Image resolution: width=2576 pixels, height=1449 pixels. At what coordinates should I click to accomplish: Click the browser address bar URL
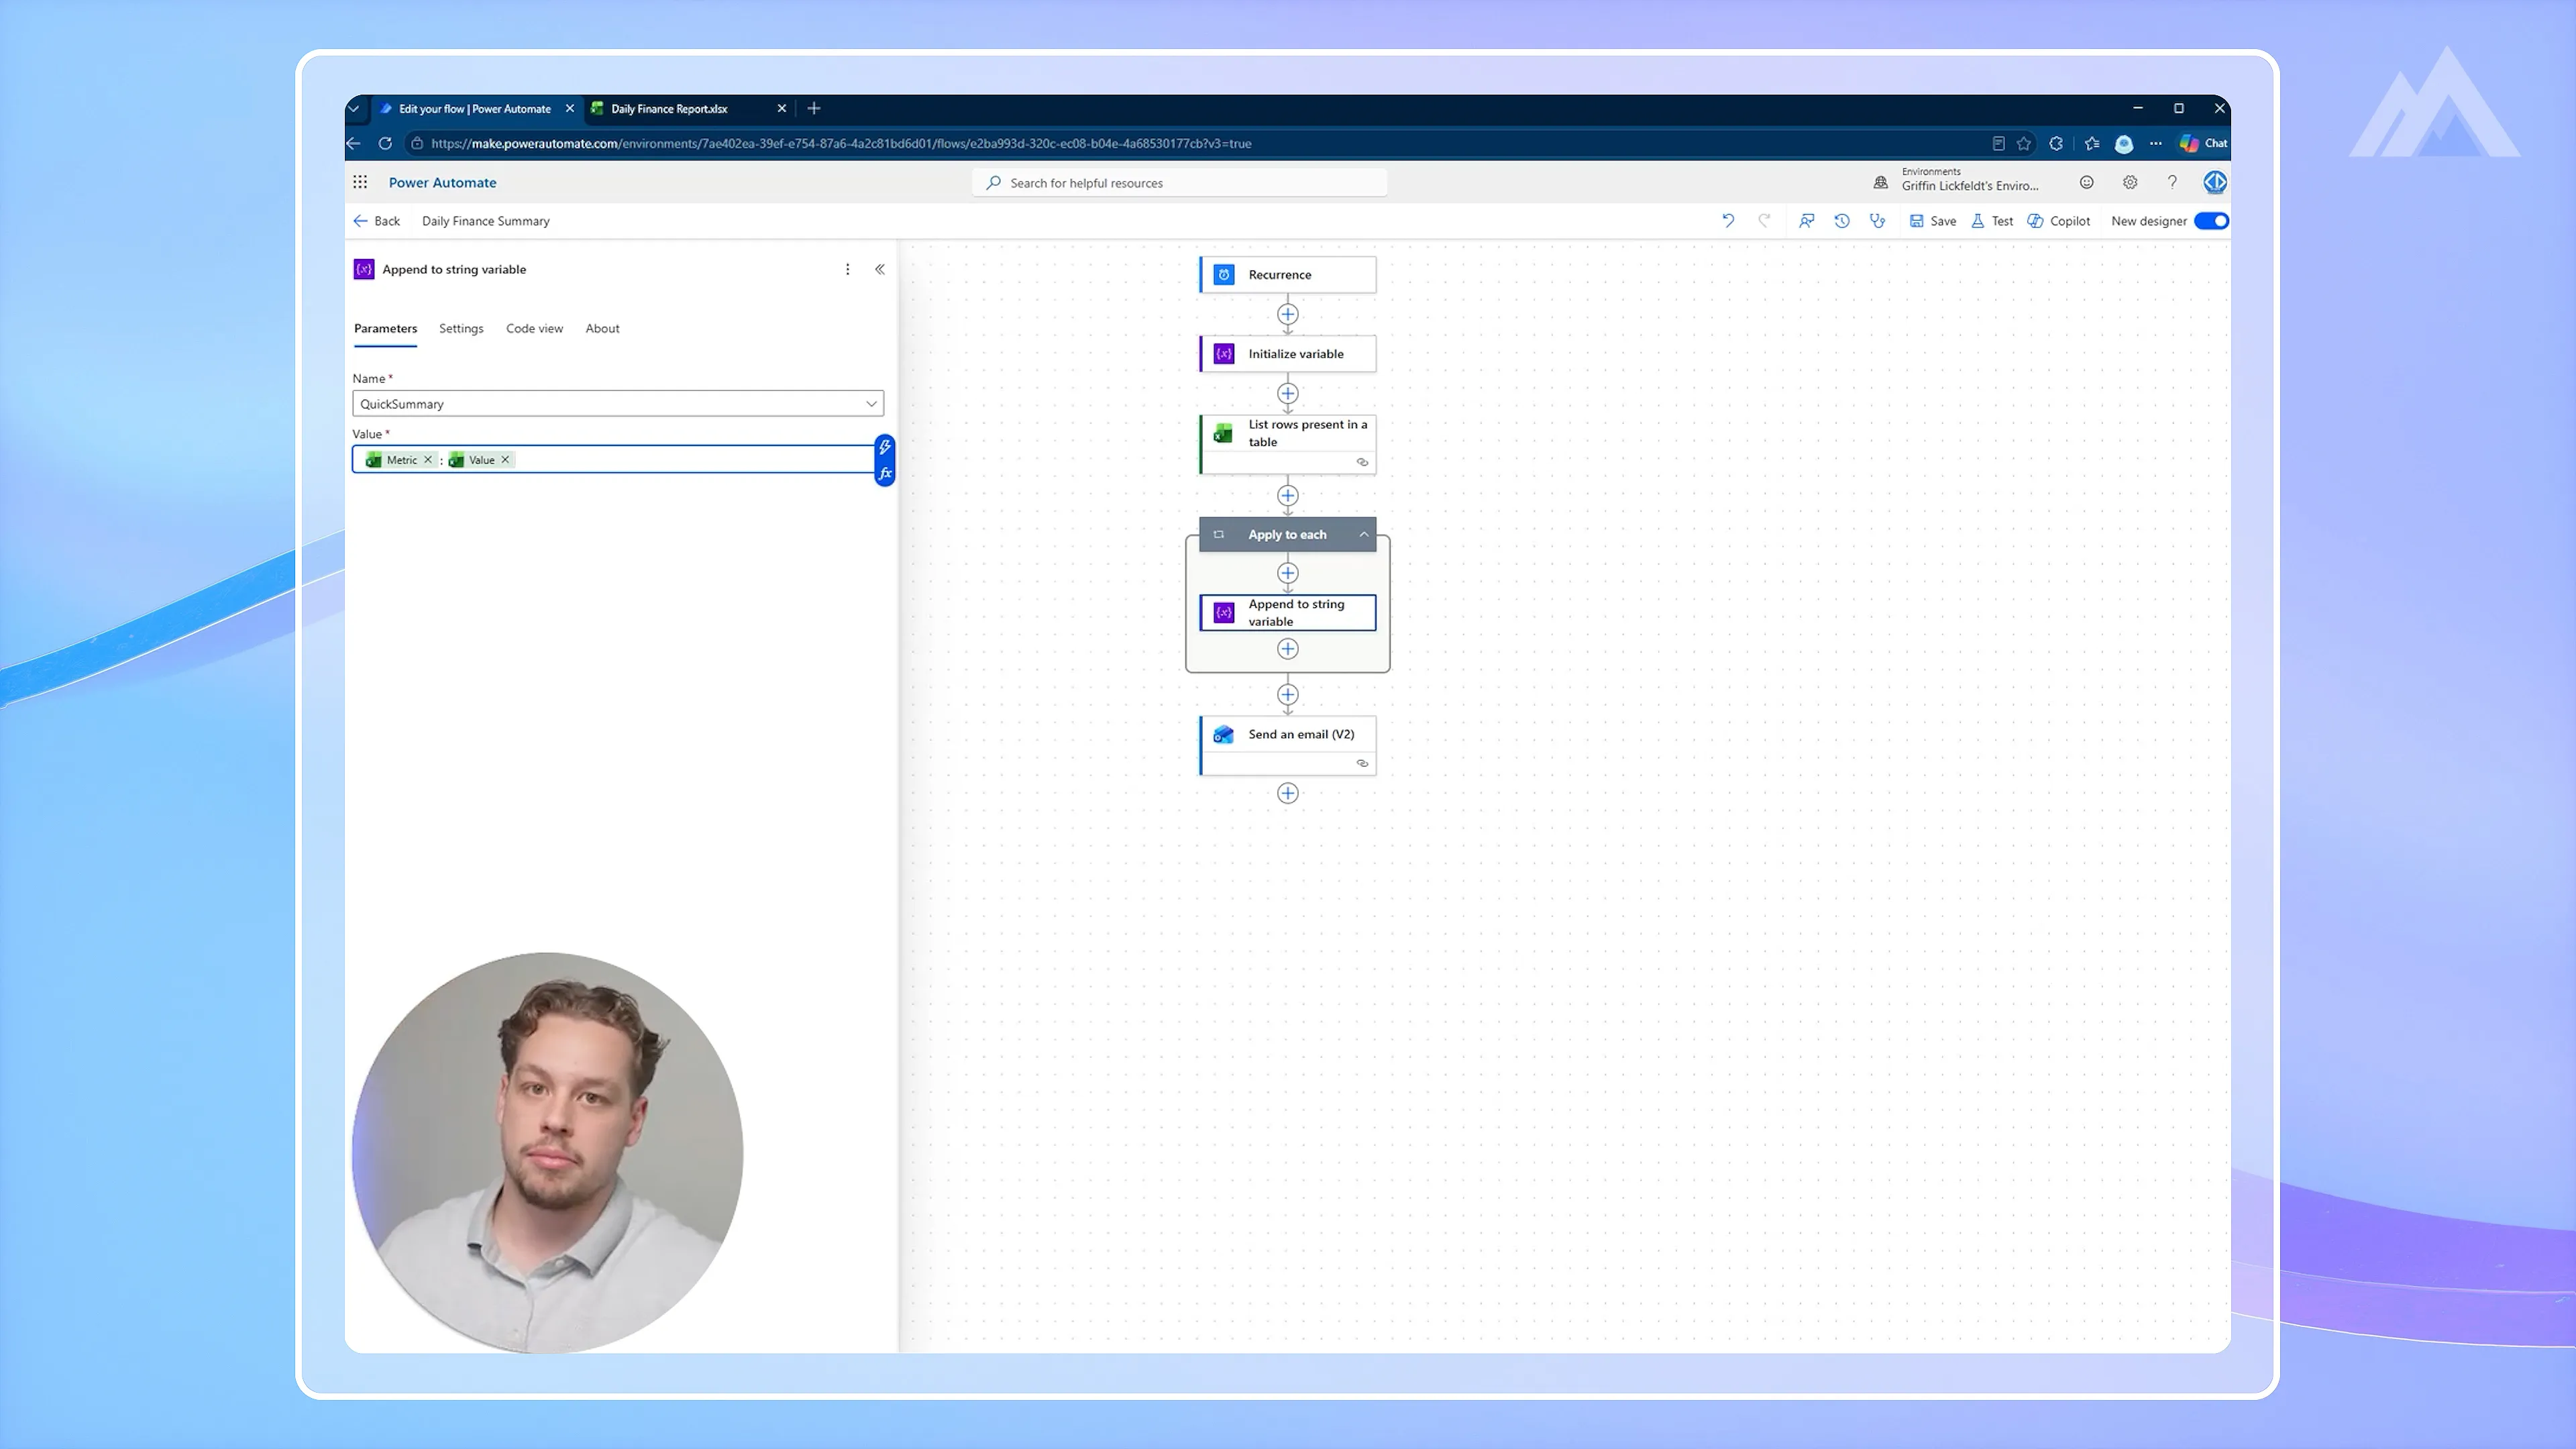840,144
